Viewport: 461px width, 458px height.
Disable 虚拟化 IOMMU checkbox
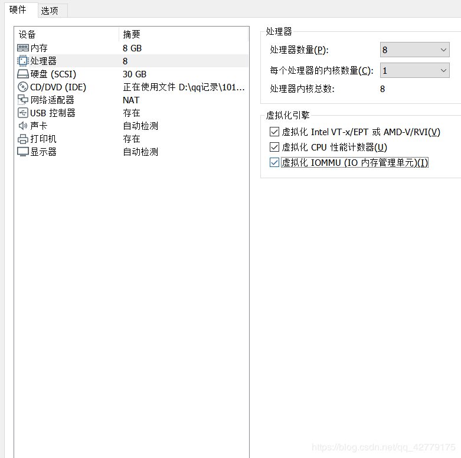274,162
